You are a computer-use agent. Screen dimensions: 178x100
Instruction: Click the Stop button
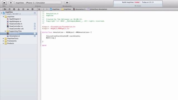click(x=11, y=2)
